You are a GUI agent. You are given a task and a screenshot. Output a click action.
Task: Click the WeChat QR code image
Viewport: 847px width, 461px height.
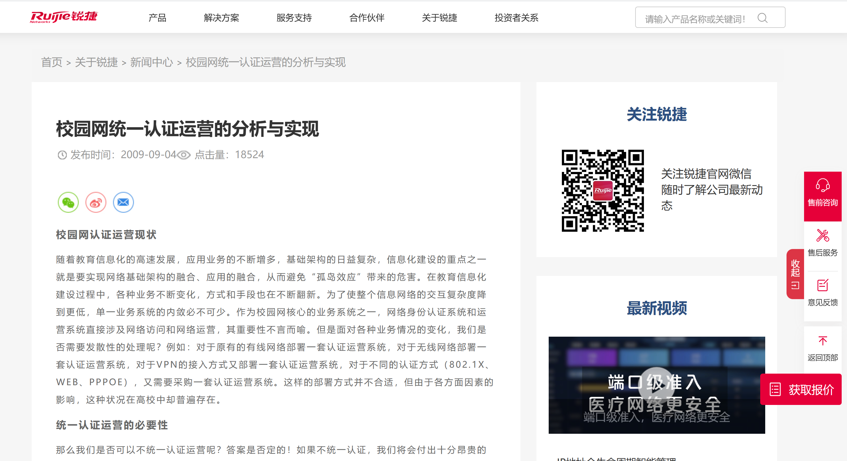602,191
